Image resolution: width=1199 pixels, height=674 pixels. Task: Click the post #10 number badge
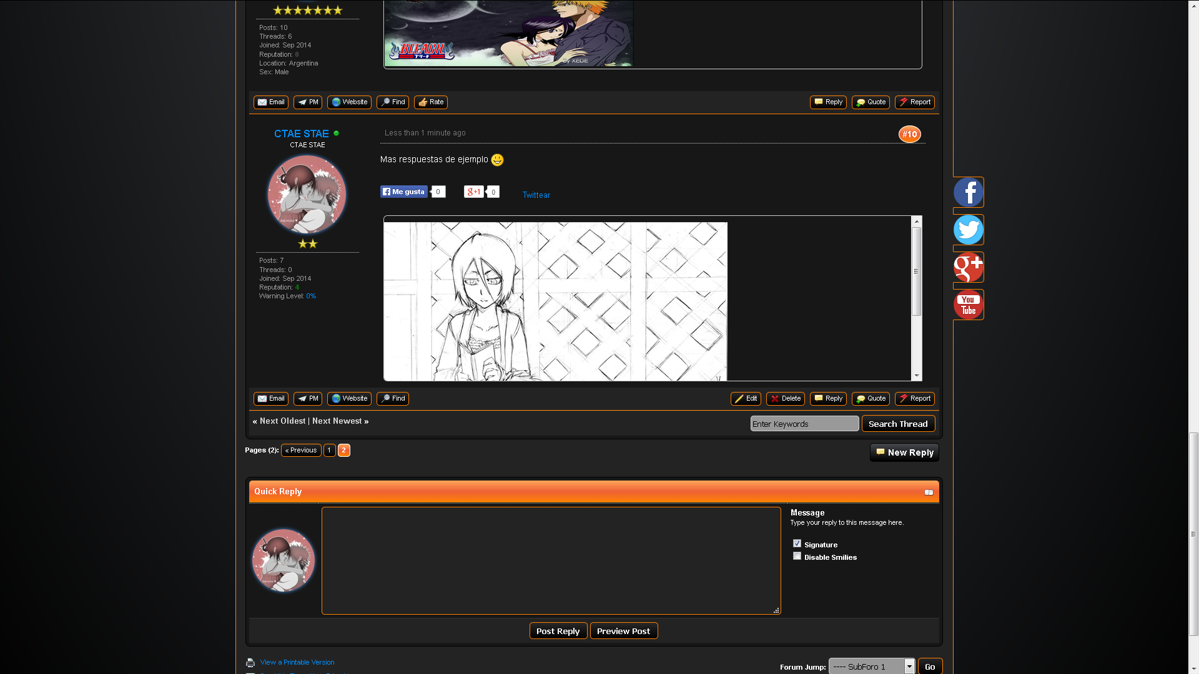(909, 134)
